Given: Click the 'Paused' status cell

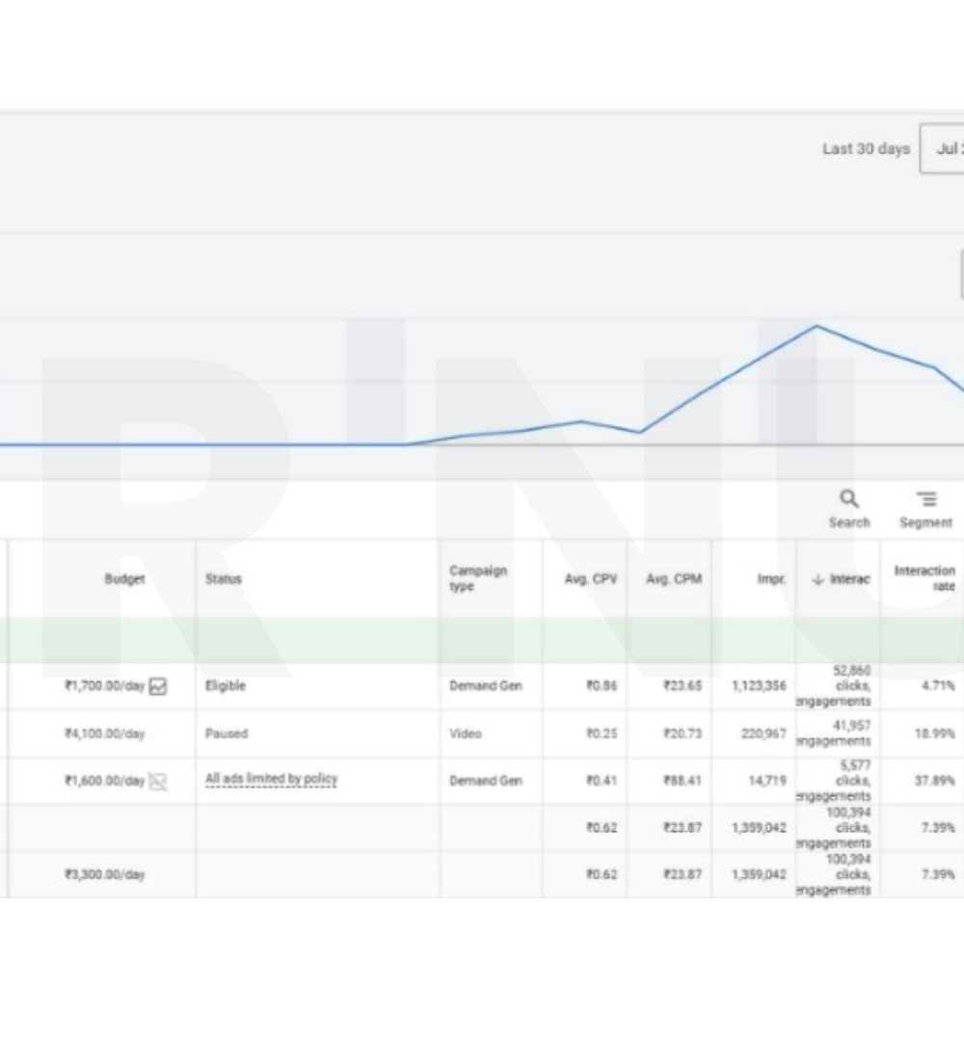Looking at the screenshot, I should 227,734.
